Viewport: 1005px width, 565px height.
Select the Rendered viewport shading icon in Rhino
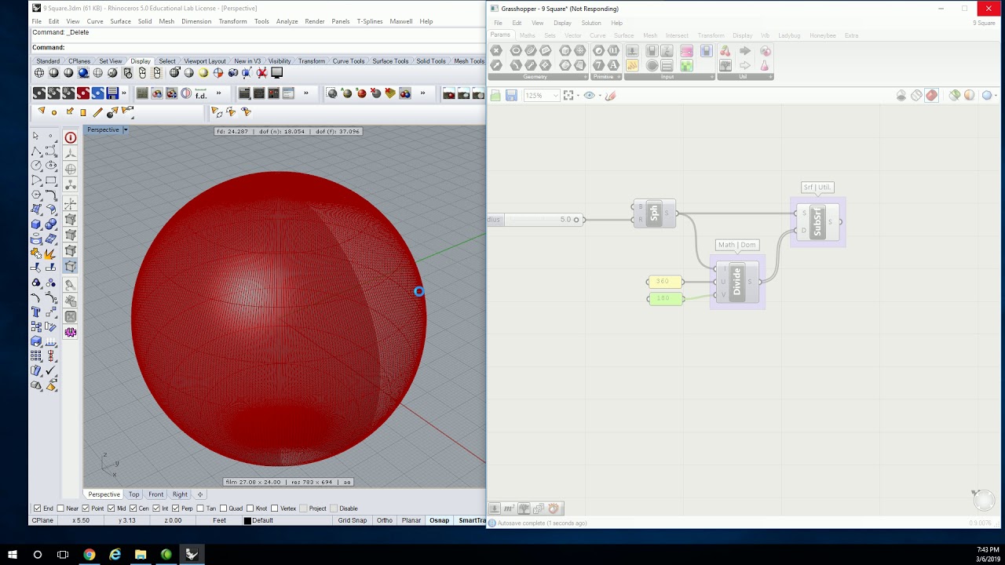tap(83, 72)
